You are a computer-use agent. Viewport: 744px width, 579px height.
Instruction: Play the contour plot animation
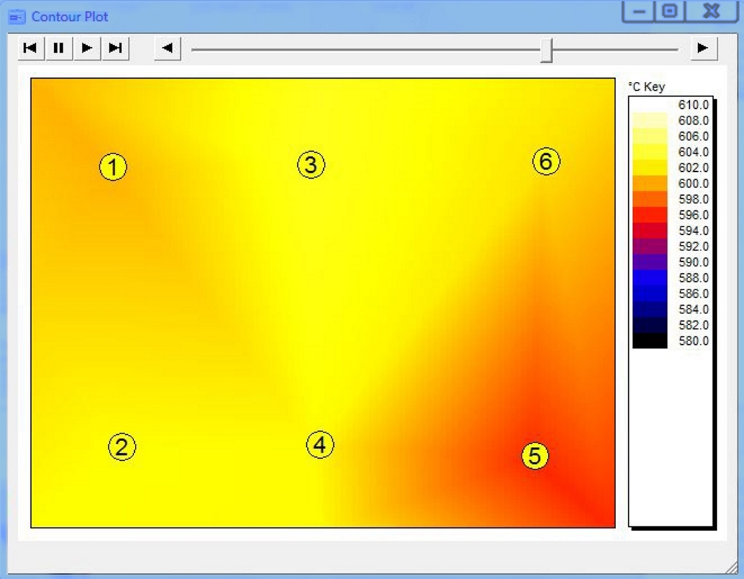pos(87,48)
